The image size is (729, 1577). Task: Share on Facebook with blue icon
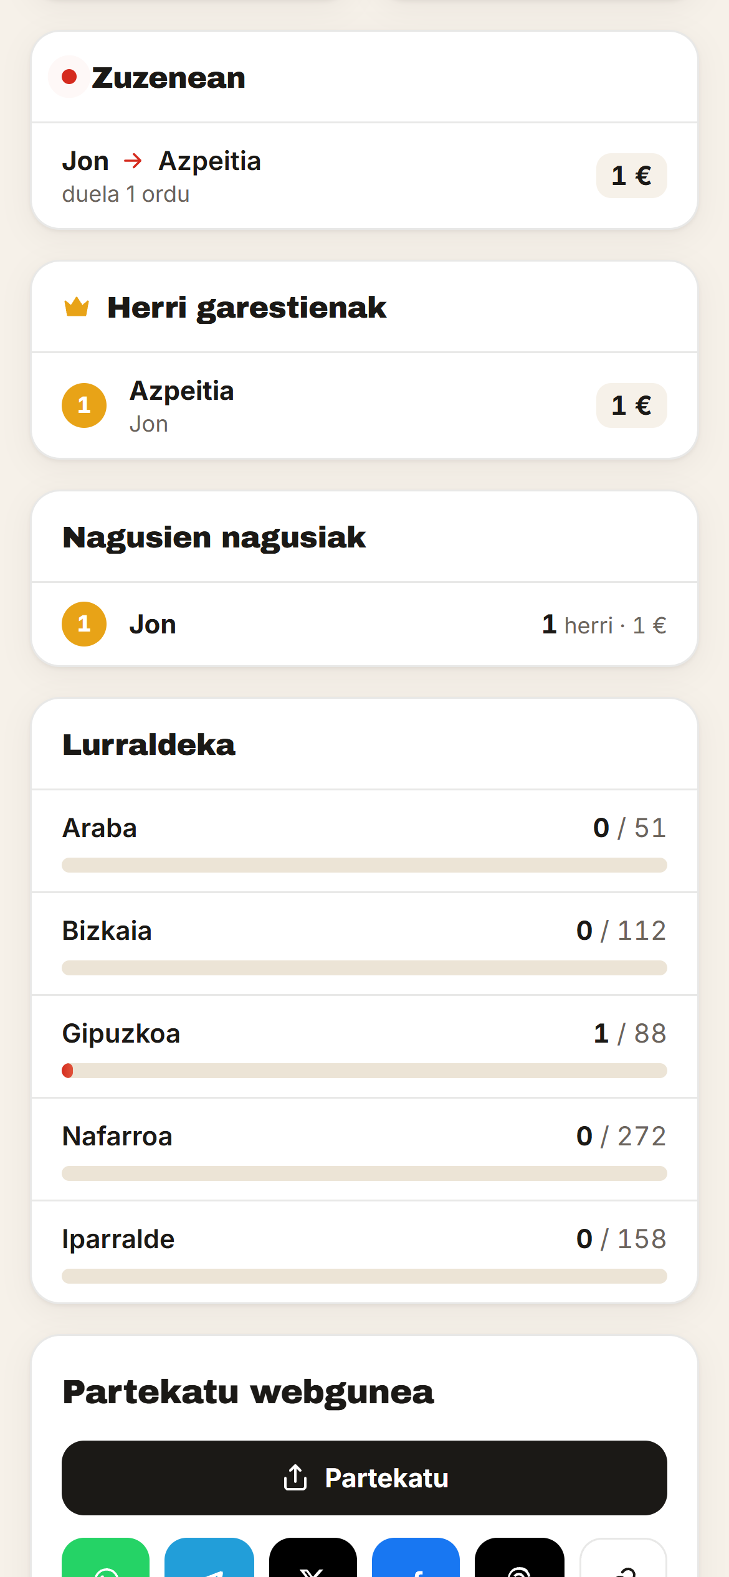point(416,1557)
